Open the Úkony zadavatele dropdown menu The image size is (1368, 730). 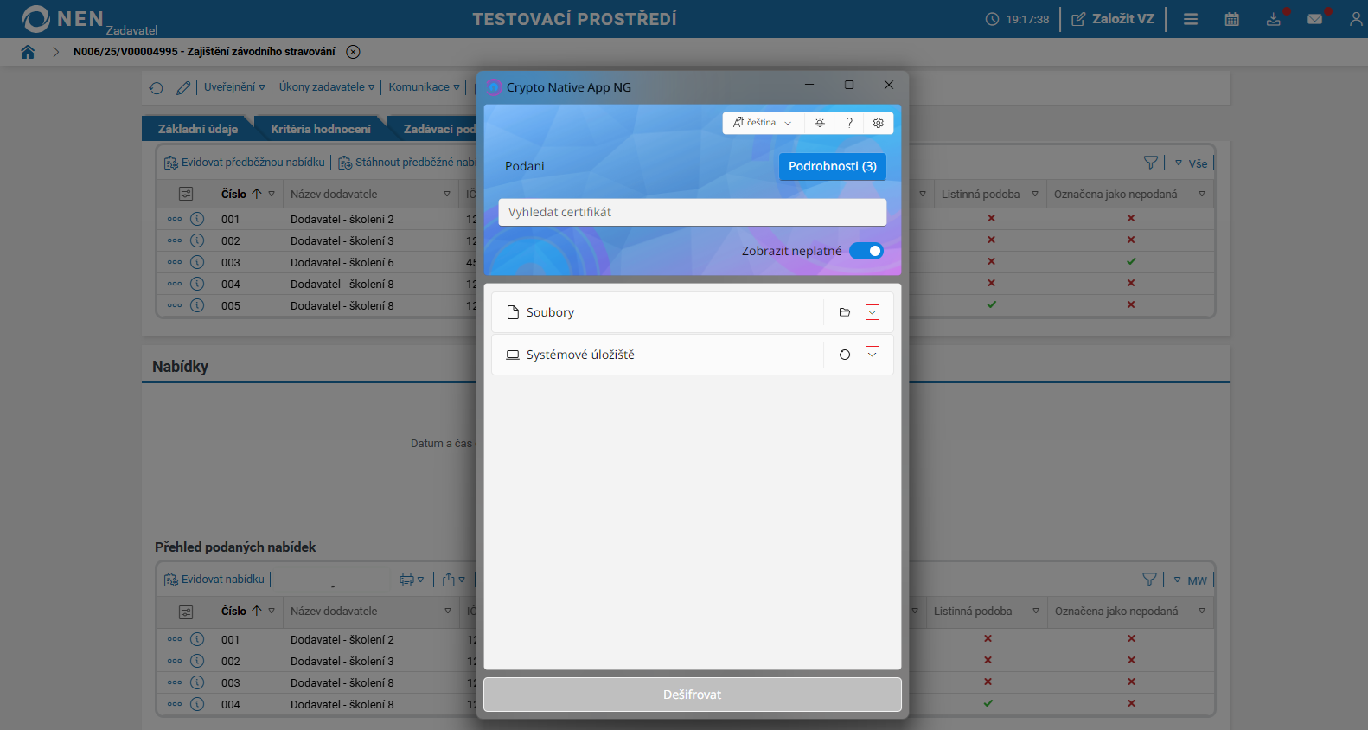click(x=327, y=87)
